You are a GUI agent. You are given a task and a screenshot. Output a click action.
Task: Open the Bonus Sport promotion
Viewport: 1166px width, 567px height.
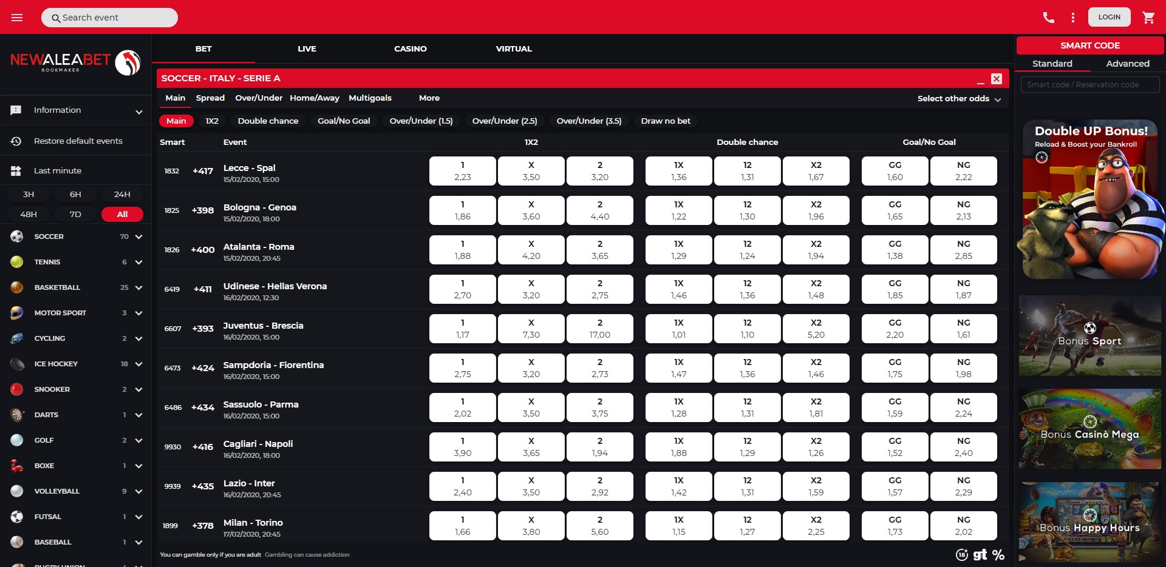[x=1090, y=336]
